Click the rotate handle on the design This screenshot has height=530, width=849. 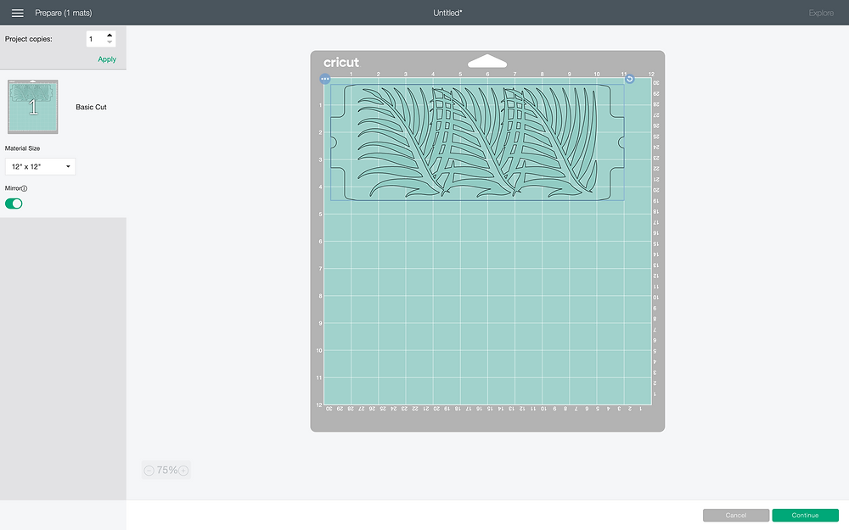629,79
